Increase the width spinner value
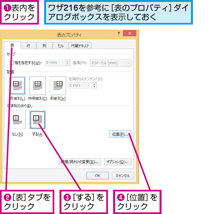This screenshot has height=214, width=218. tap(68, 61)
